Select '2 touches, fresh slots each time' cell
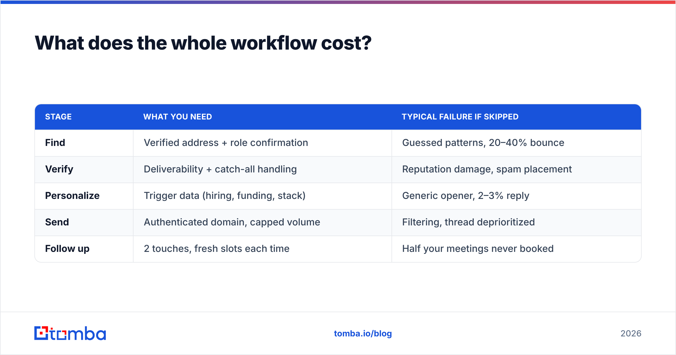The image size is (676, 355). (x=263, y=249)
